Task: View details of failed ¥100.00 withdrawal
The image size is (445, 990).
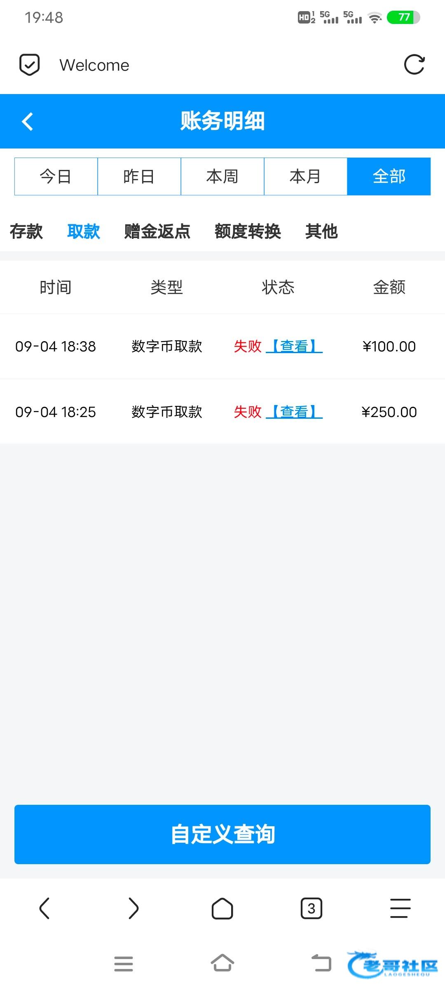Action: (294, 346)
